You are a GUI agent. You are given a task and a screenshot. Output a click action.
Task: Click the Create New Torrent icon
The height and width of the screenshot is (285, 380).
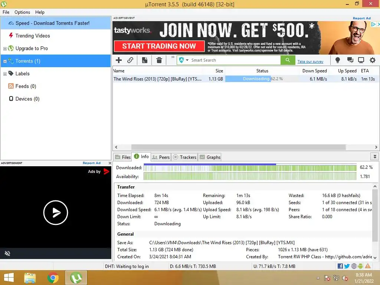coord(145,60)
